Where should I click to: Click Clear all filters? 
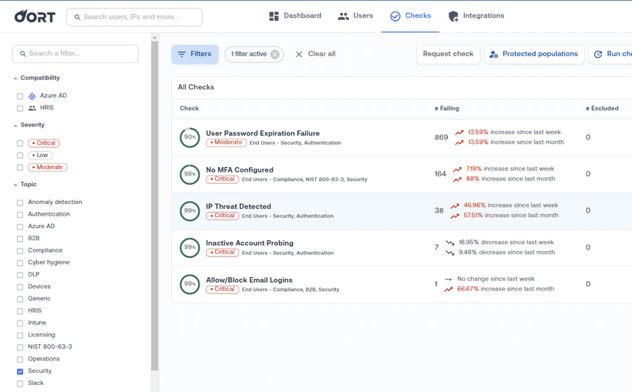coord(315,55)
